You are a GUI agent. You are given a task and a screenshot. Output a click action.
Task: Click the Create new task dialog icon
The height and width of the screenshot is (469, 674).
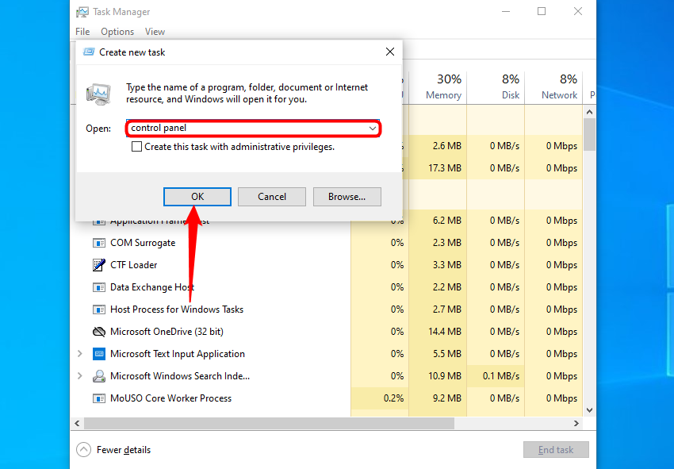[x=89, y=52]
